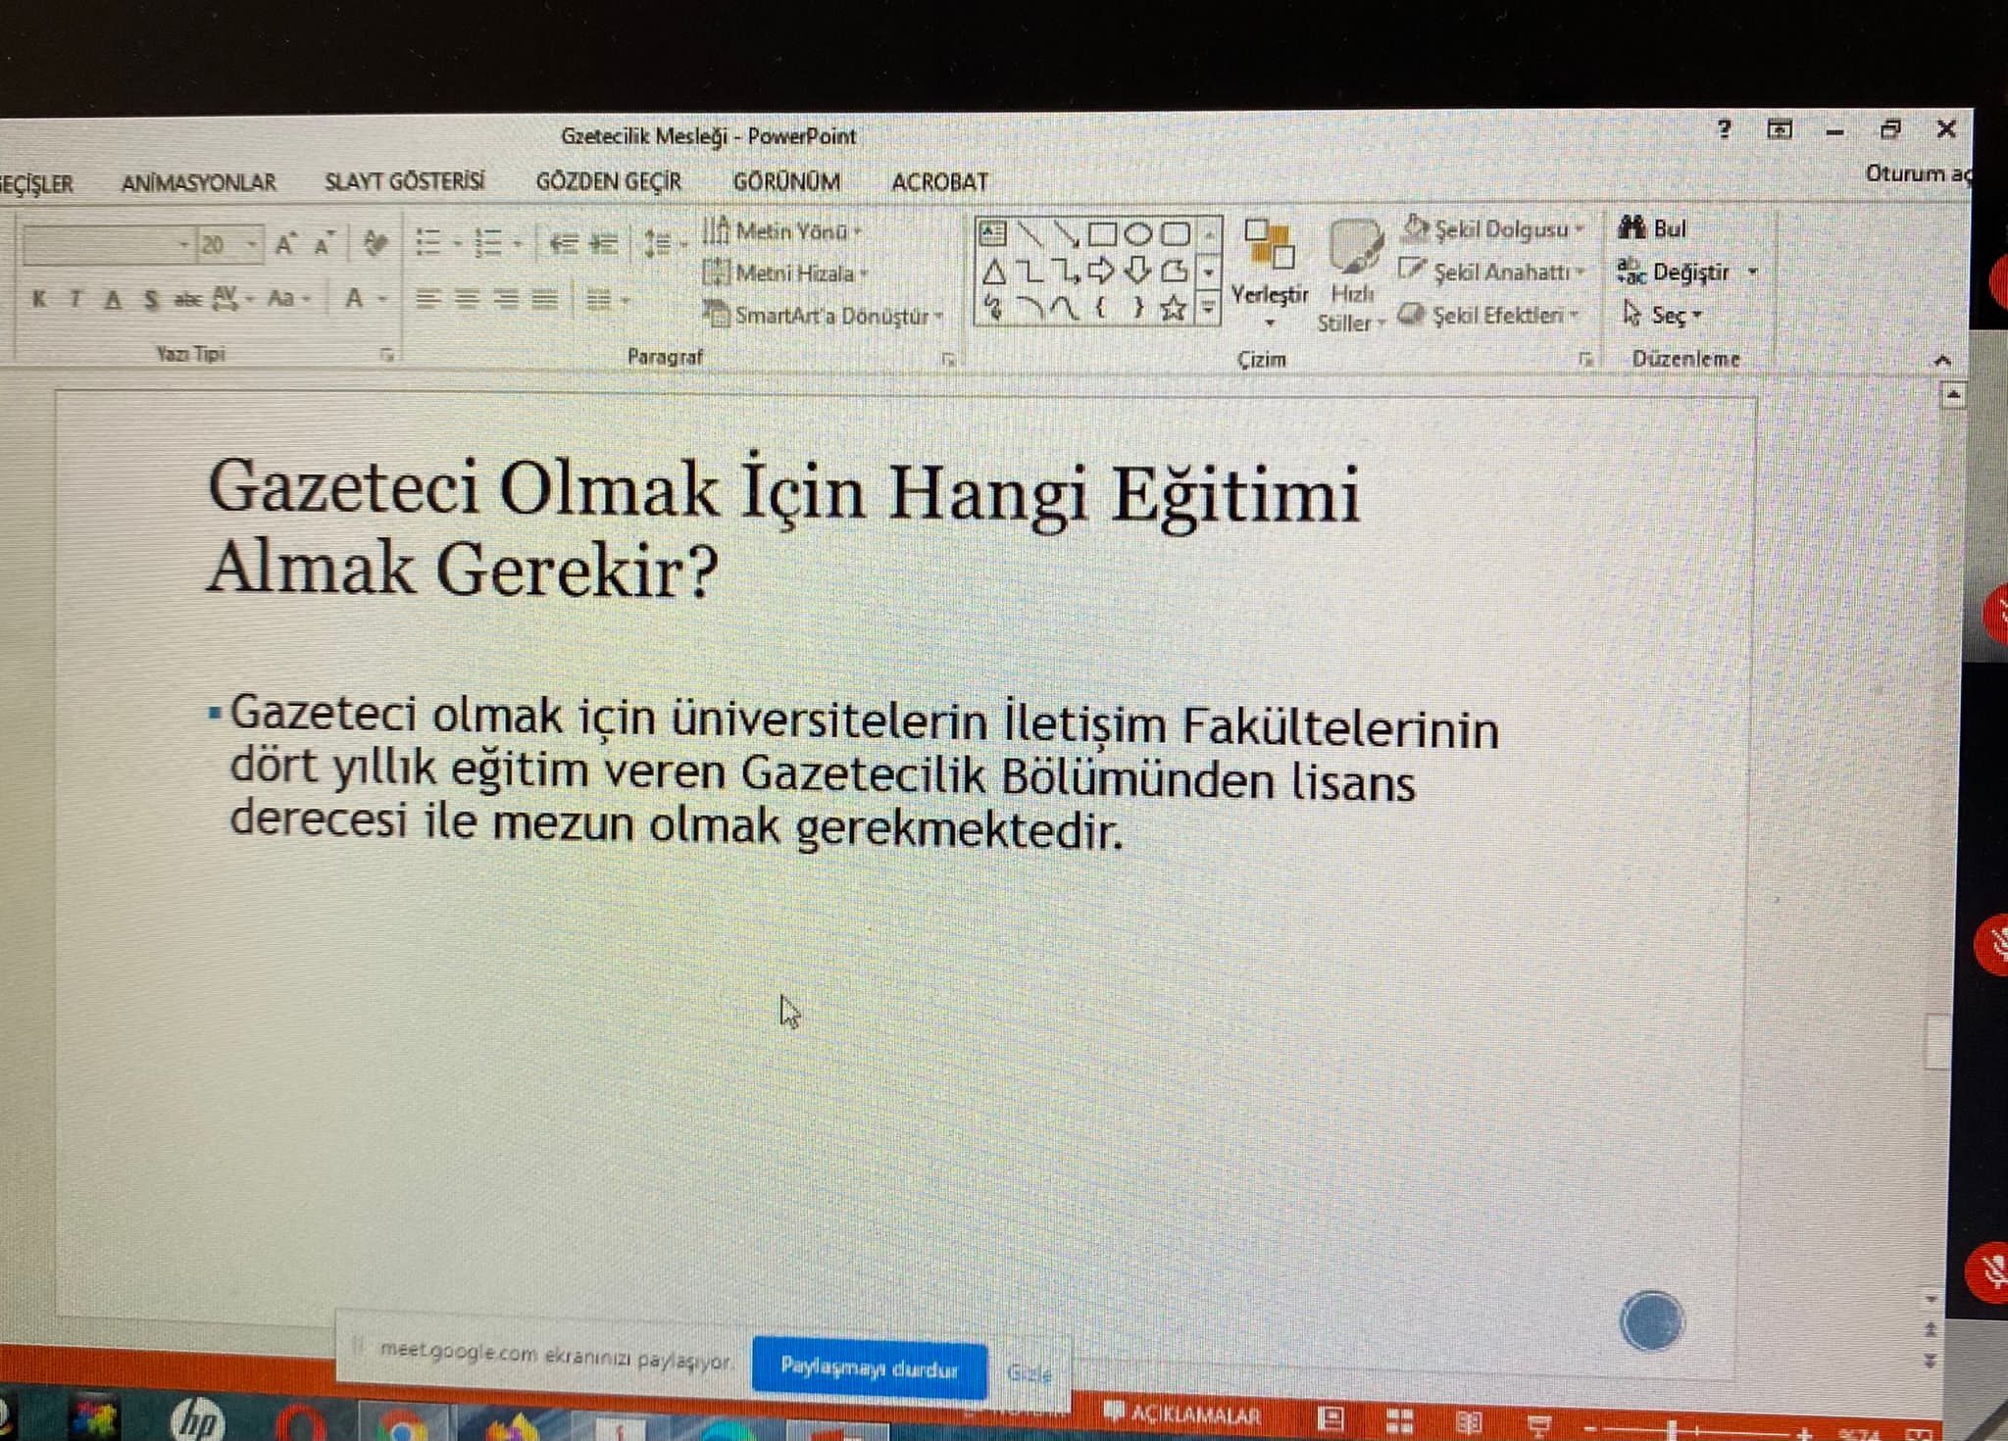Align text left
This screenshot has width=2008, height=1441.
tap(427, 300)
